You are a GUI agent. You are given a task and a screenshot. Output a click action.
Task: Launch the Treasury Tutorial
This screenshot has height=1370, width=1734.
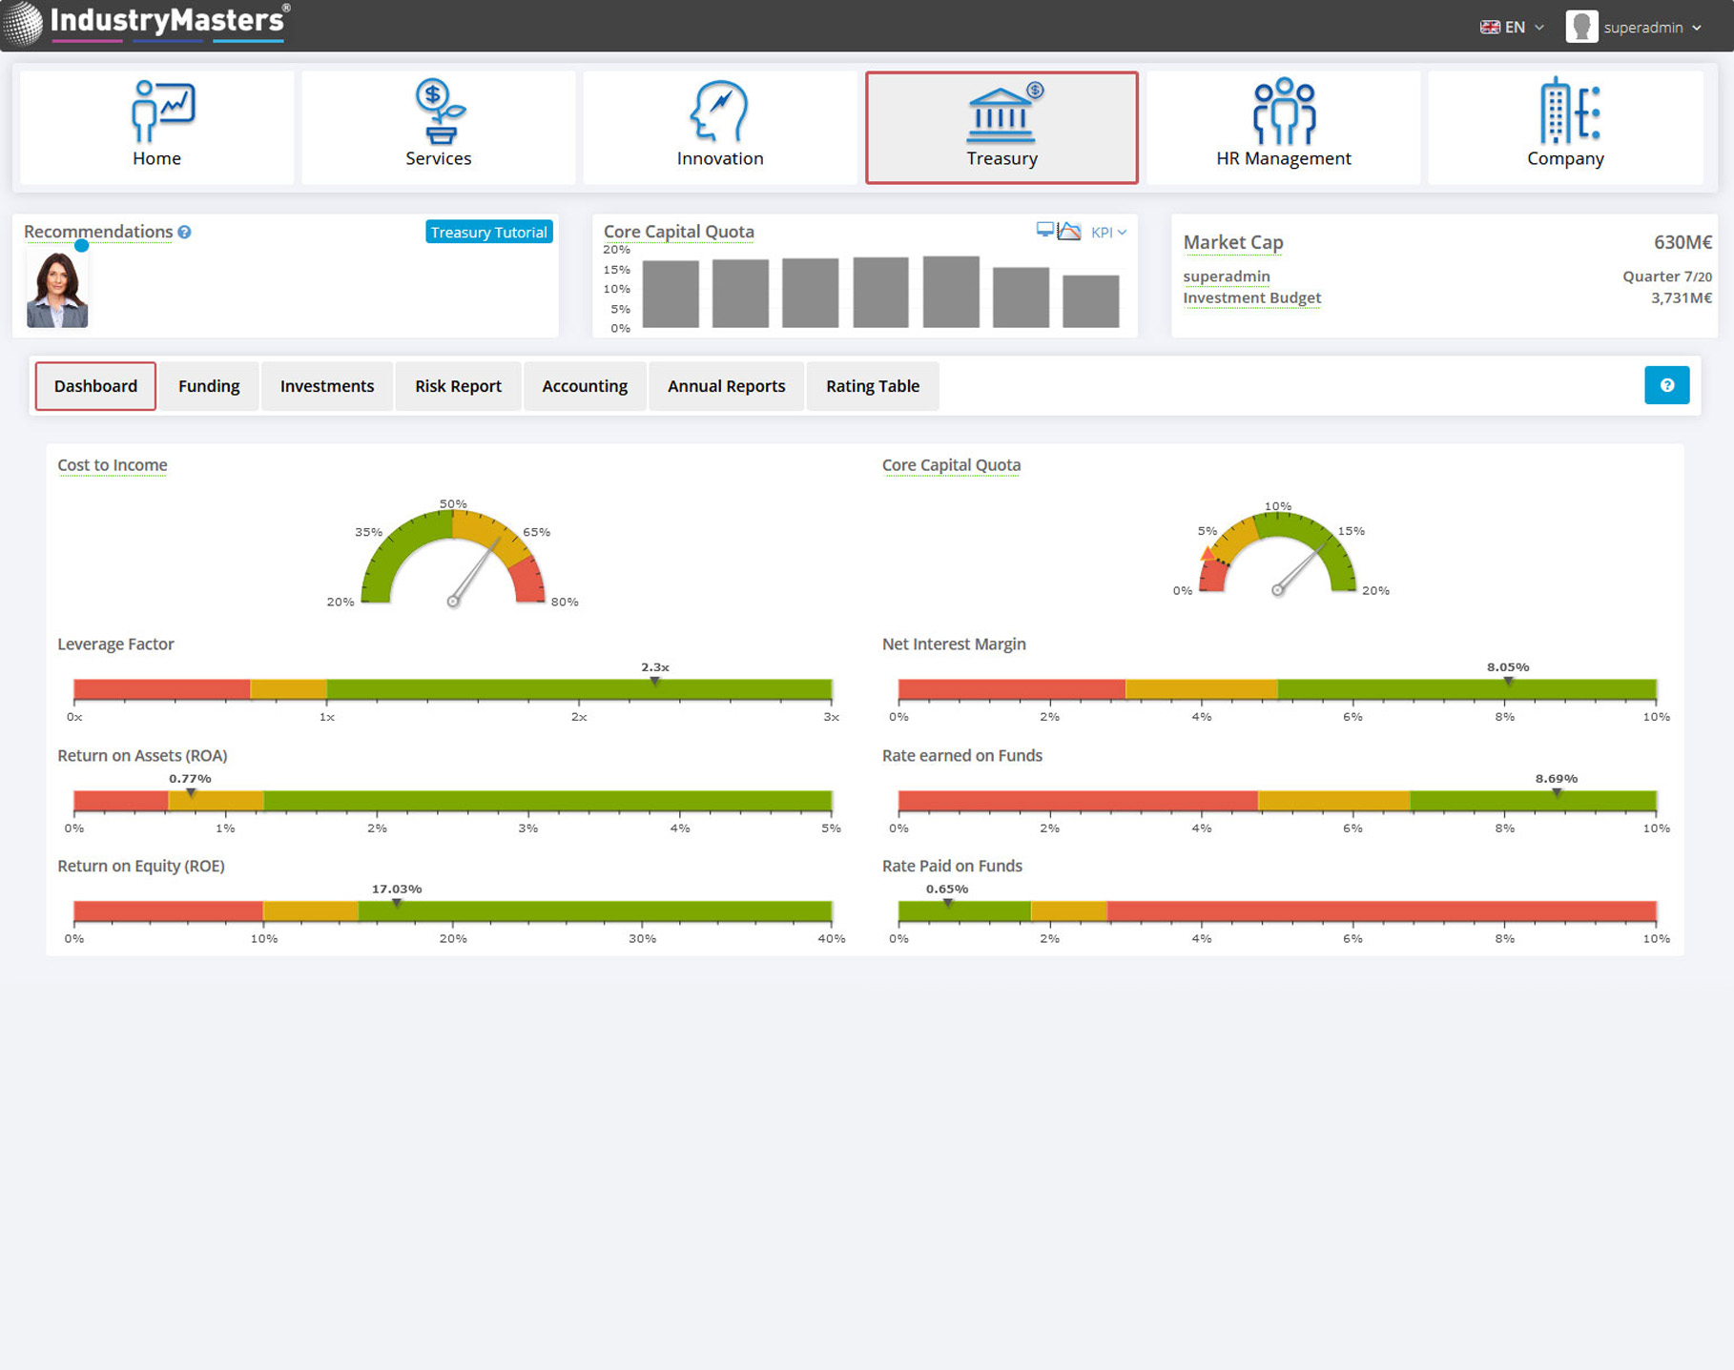[488, 232]
